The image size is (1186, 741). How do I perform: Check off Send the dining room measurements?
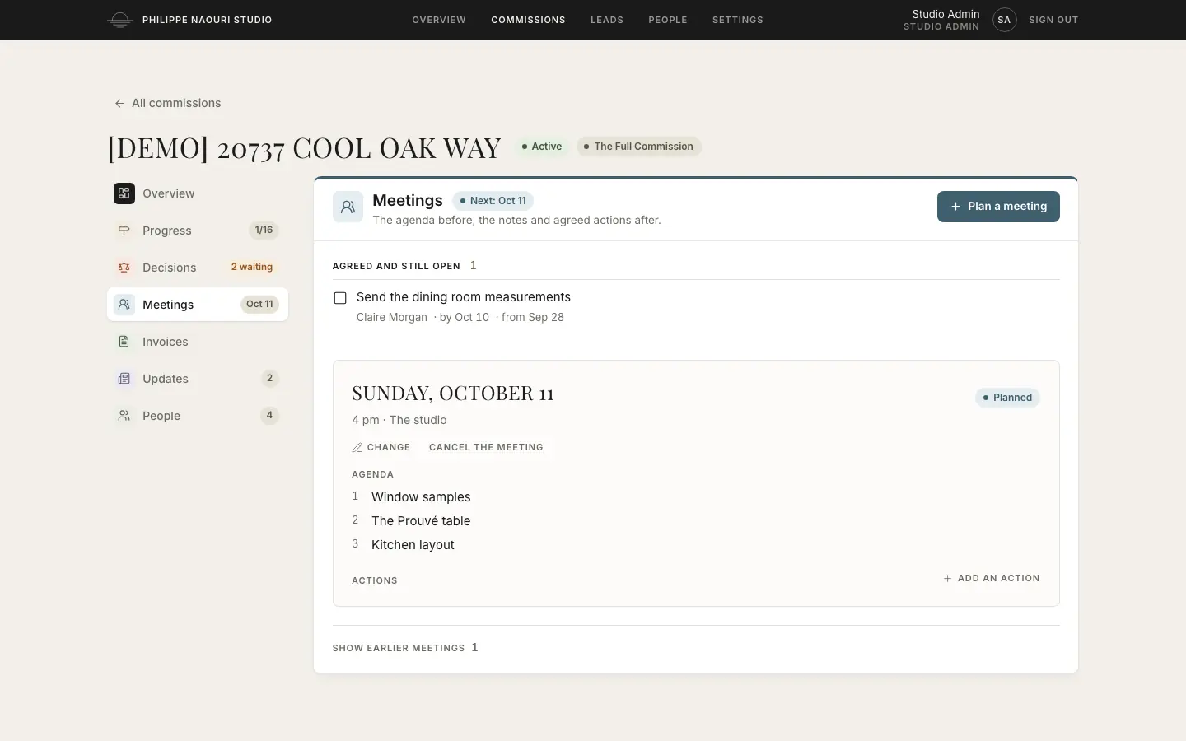coord(340,298)
